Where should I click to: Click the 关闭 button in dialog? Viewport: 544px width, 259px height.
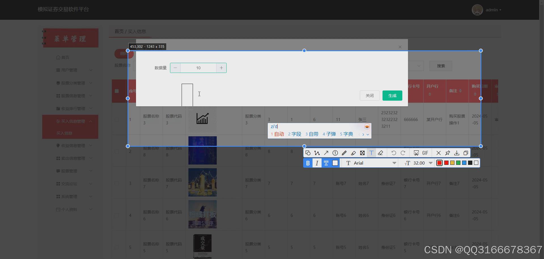(370, 96)
